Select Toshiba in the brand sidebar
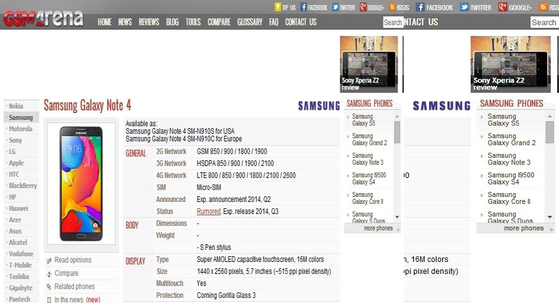Viewport: 559px width, 303px height. click(19, 276)
